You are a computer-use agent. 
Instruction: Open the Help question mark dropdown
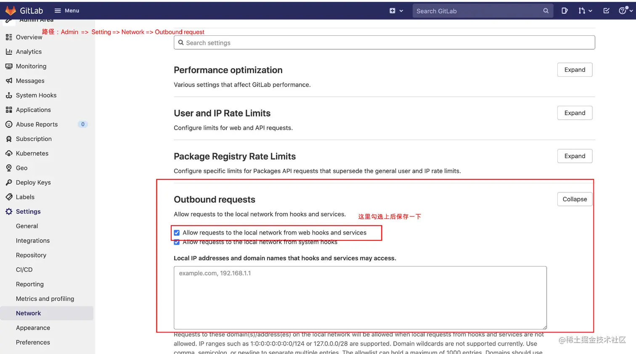click(x=625, y=11)
